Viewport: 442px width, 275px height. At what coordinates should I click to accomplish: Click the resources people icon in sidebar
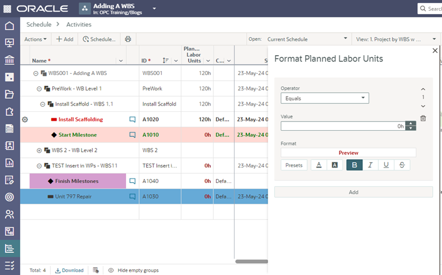tap(10, 214)
